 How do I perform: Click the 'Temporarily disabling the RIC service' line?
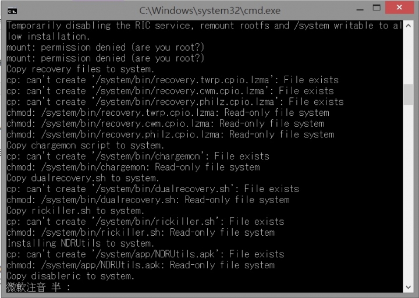tap(204, 26)
